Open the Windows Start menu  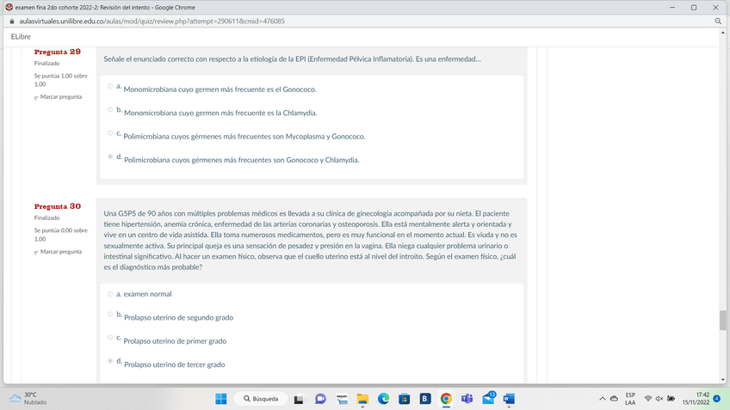pos(221,399)
